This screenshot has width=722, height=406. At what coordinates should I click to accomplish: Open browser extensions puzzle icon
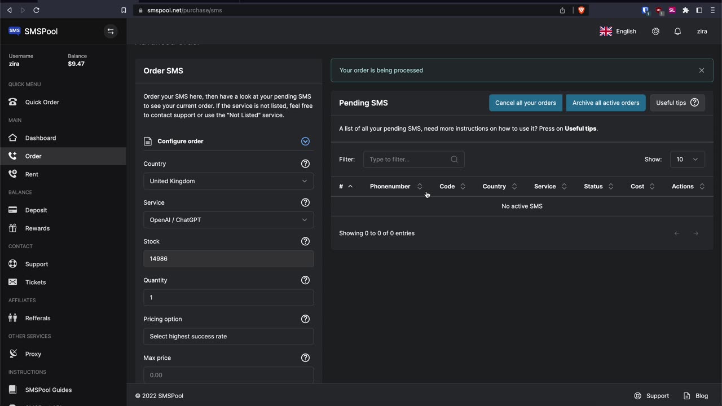(x=685, y=10)
